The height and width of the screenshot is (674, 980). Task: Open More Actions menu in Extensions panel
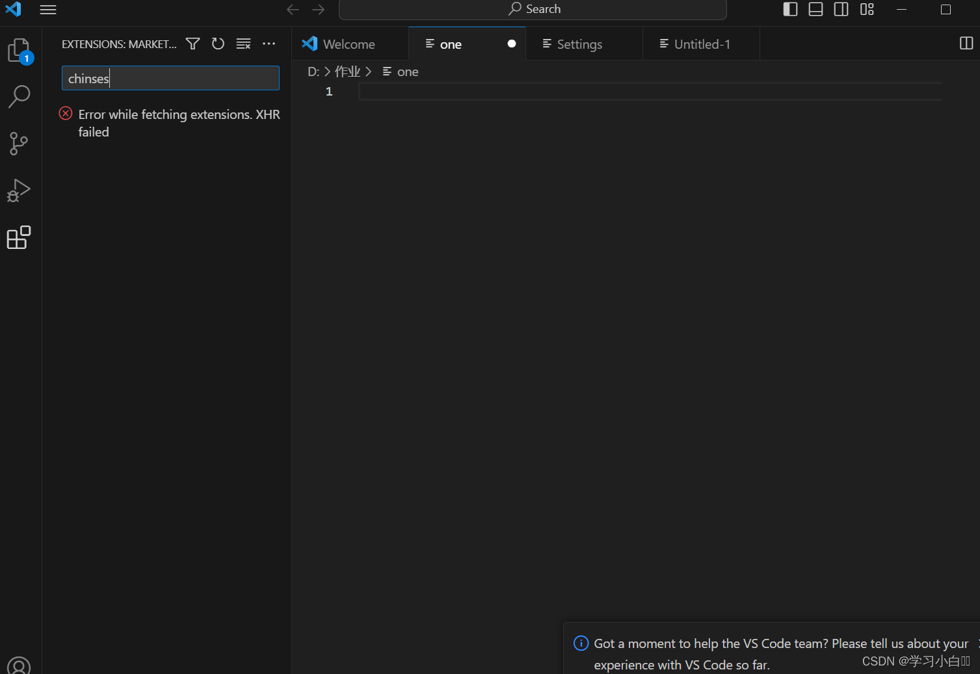269,44
